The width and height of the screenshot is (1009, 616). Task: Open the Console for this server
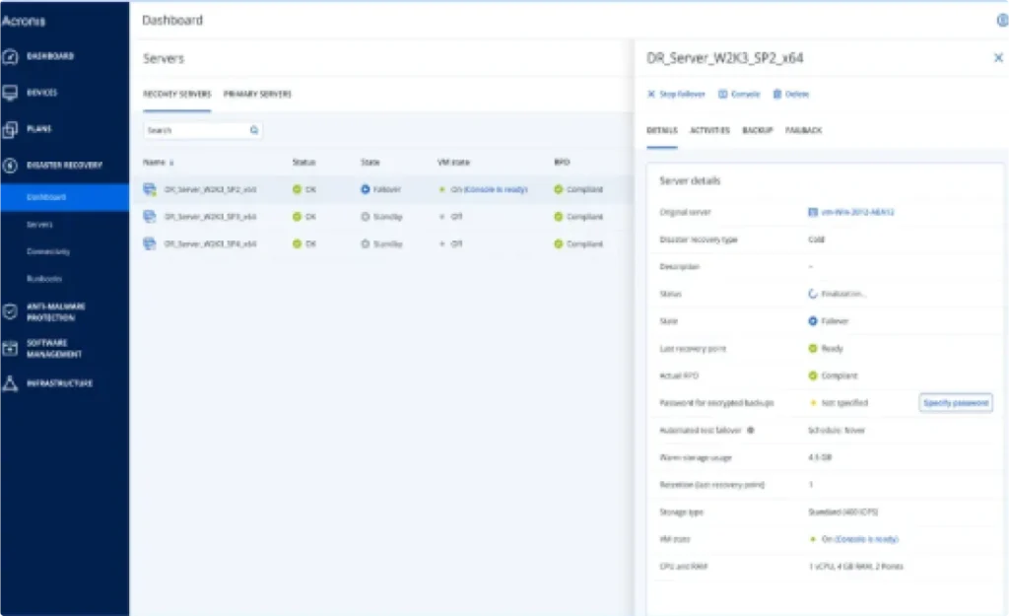click(739, 94)
